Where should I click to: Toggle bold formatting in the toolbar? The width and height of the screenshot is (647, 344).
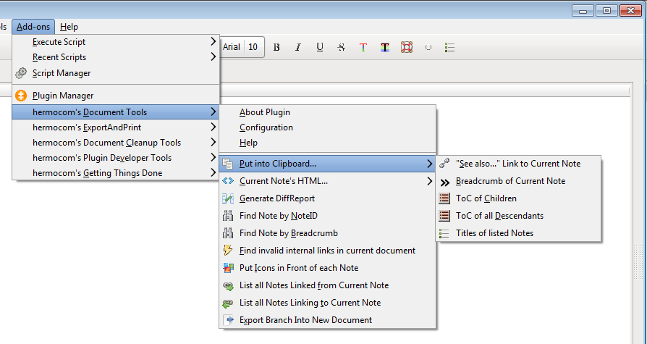(x=276, y=47)
